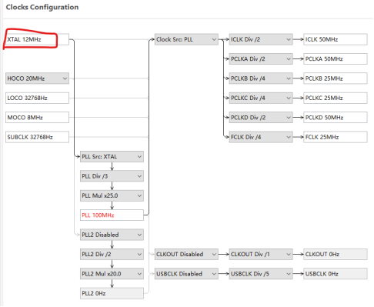
Task: Open the PCLKA Div /2 dropdown
Action: [261, 59]
